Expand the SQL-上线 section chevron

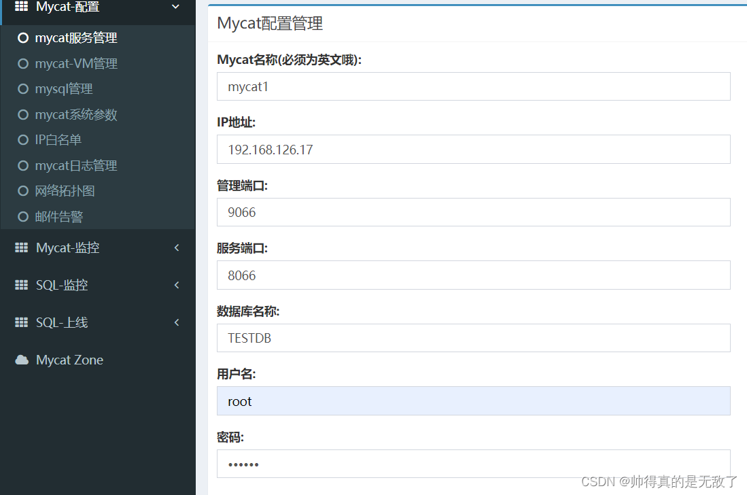176,322
